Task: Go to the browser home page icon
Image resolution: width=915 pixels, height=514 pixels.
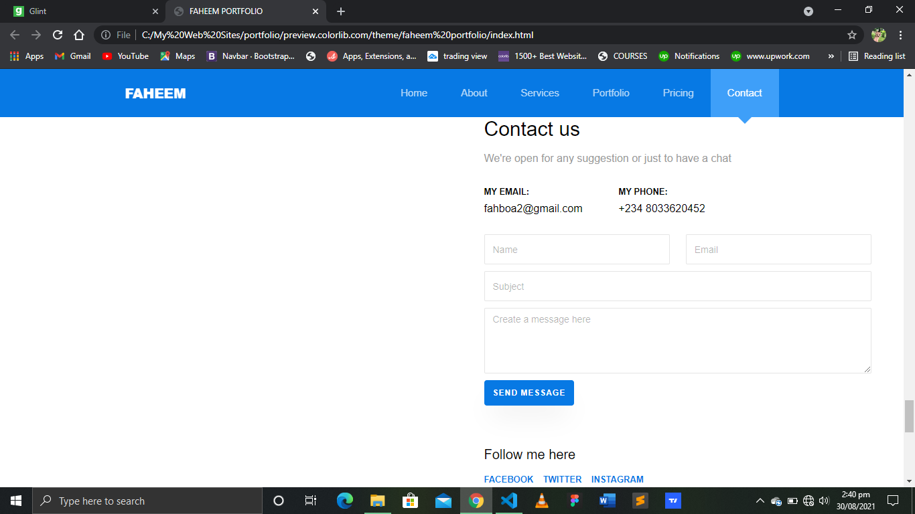Action: (x=79, y=35)
